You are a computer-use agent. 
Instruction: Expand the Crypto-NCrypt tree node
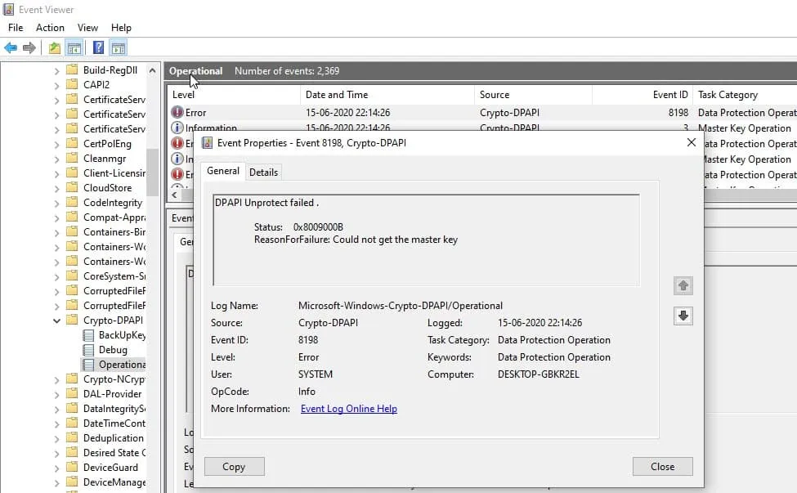(x=57, y=380)
